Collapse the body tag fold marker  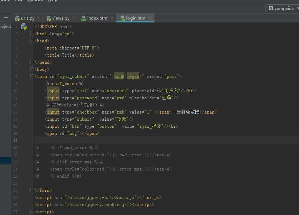tap(32, 69)
